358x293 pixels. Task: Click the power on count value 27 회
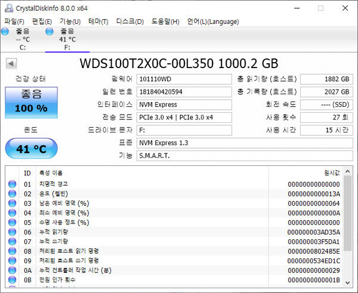tap(326, 118)
